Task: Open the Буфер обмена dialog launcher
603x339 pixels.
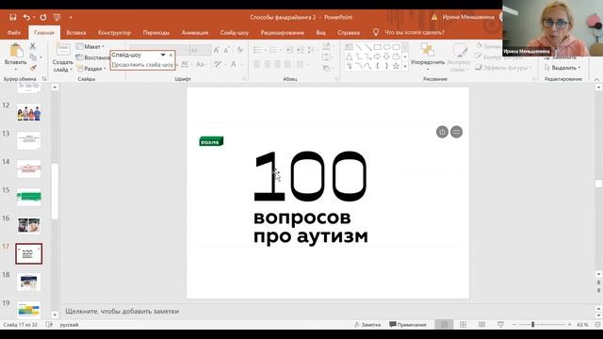Action: tap(44, 79)
